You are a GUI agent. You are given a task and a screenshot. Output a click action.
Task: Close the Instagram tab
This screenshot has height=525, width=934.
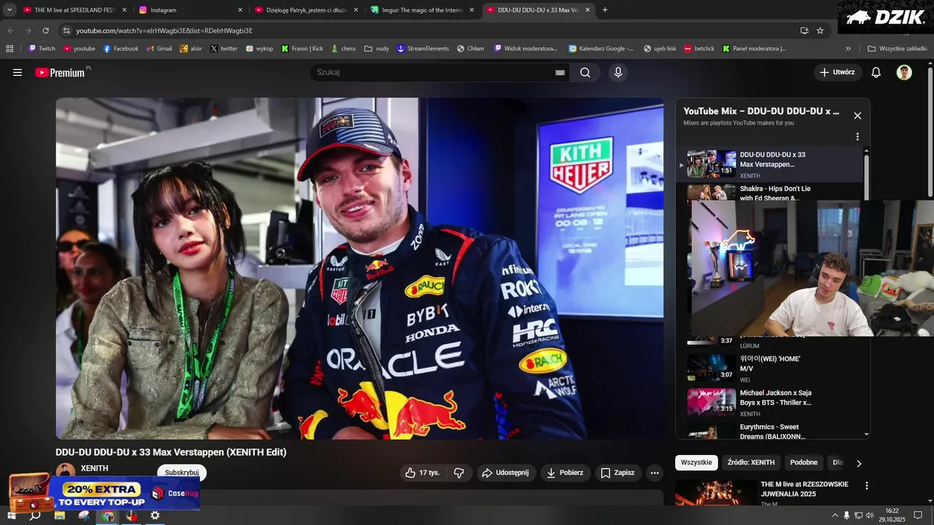[240, 10]
